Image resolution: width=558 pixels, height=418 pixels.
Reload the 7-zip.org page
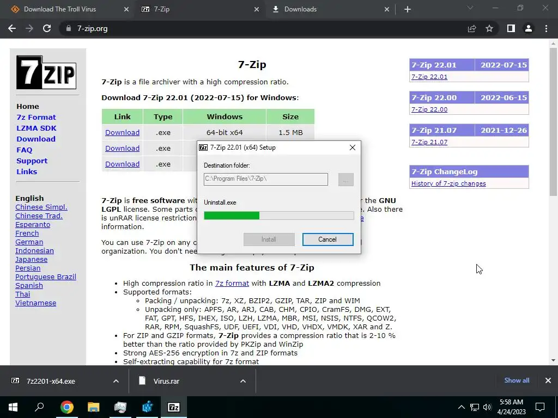47,28
